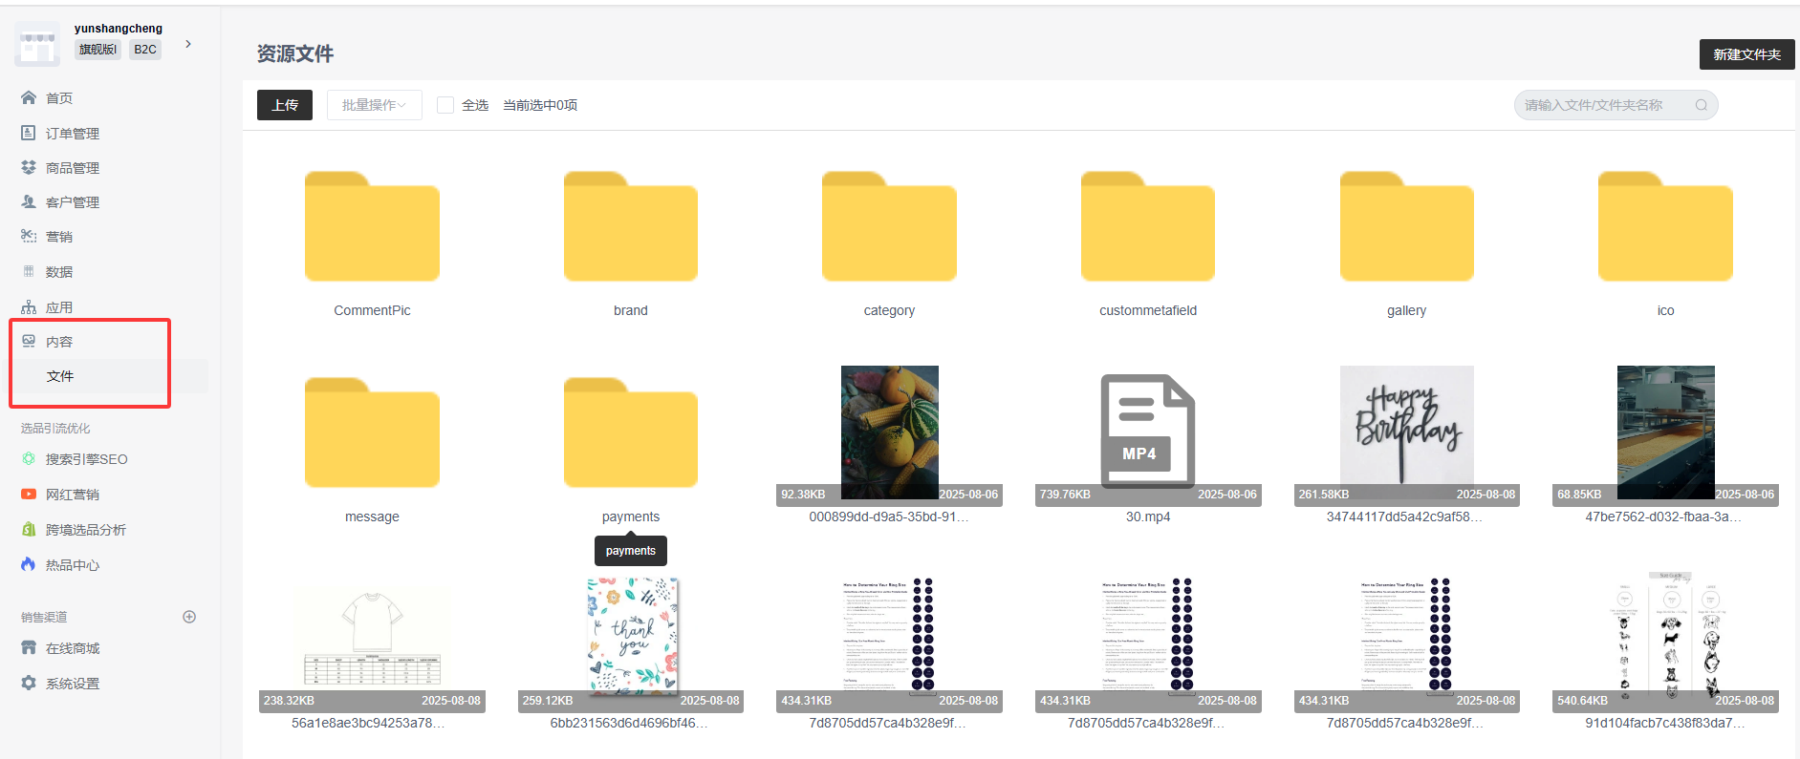Collapse the 内容 content menu section
The height and width of the screenshot is (759, 1800).
(59, 342)
